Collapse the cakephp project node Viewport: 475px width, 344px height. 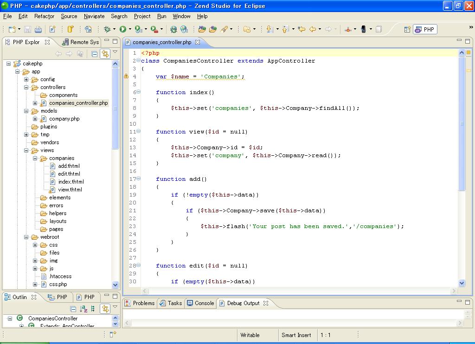click(8, 64)
